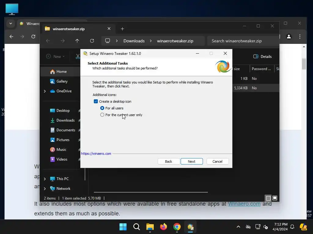The image size is (313, 234).
Task: Show hidden system tray icons
Action: [238, 227]
